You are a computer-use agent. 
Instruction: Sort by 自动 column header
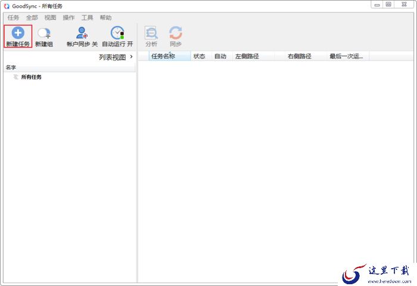pos(222,56)
